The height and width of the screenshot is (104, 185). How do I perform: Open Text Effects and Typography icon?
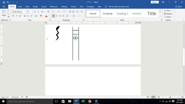pos(36,16)
